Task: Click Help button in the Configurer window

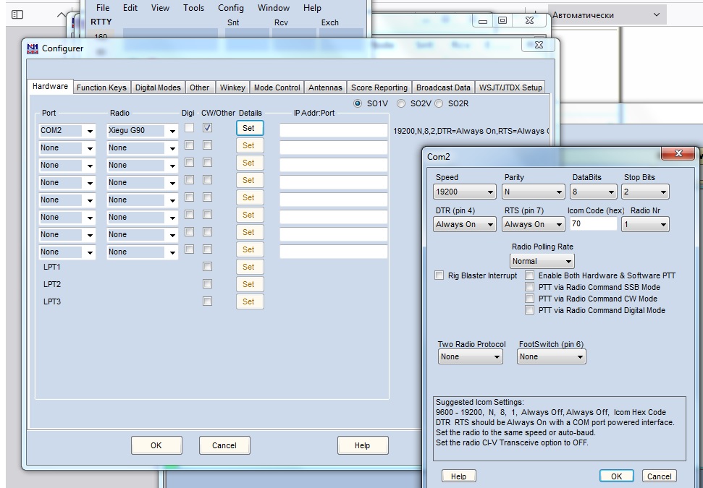Action: pos(362,445)
